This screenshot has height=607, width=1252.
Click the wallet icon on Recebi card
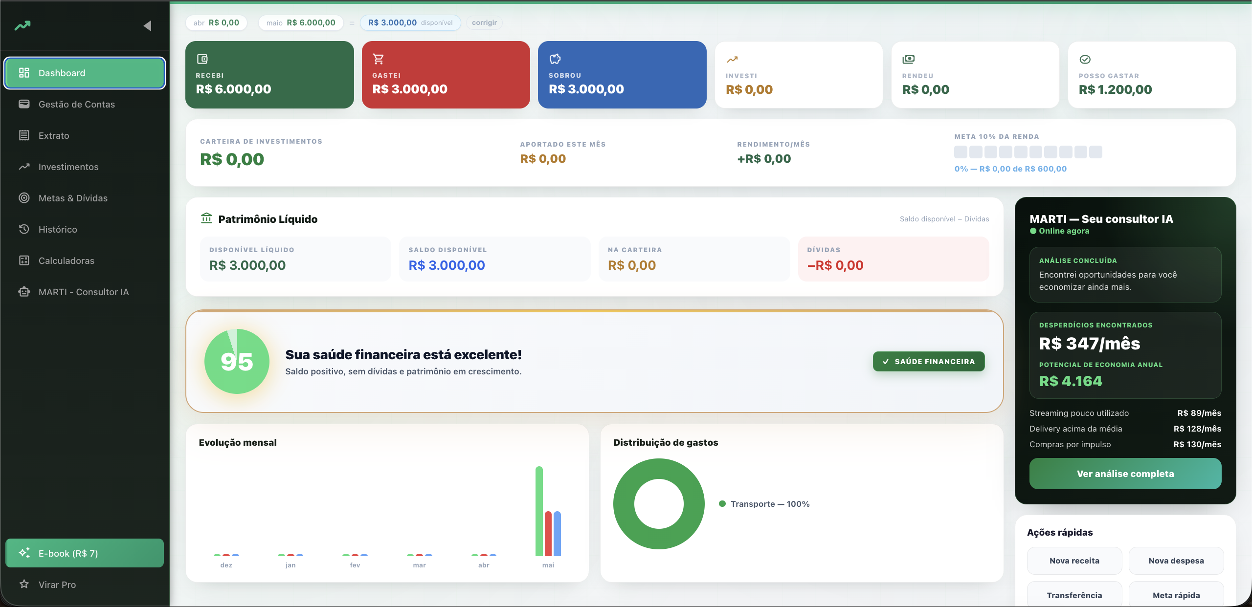coord(202,59)
